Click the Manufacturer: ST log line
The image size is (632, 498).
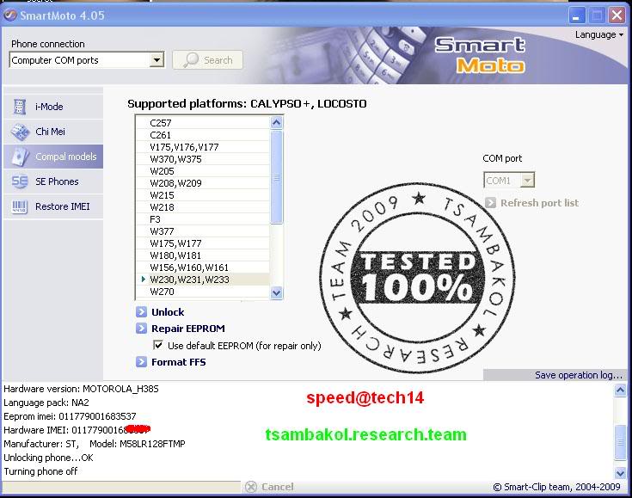[x=95, y=444]
